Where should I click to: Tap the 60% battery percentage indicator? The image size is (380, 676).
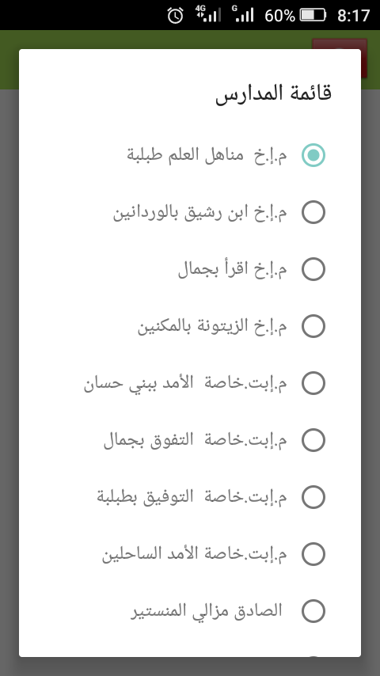[279, 16]
